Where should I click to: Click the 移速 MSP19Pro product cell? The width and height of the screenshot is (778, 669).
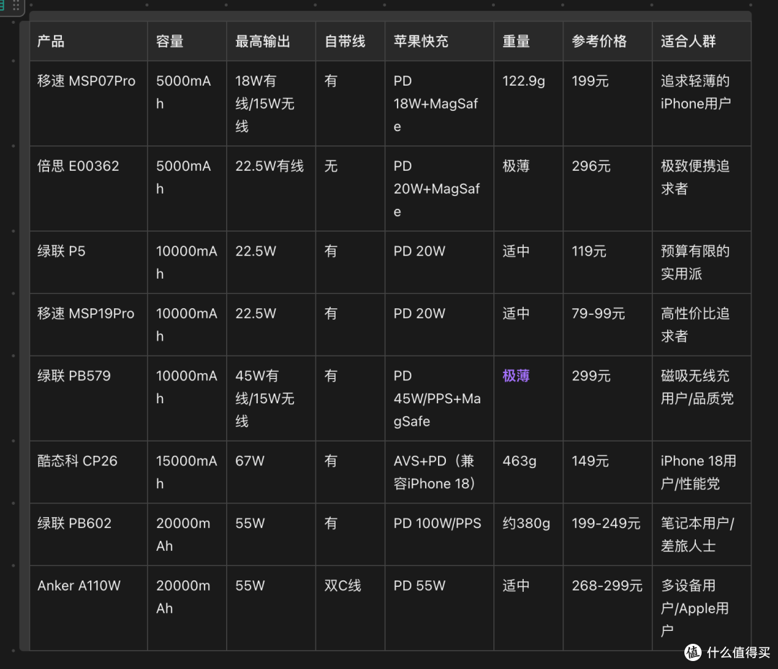pyautogui.click(x=89, y=325)
